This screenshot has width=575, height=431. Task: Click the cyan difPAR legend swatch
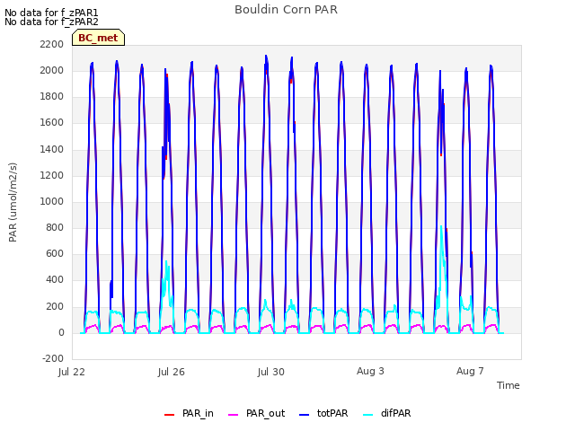(x=367, y=415)
